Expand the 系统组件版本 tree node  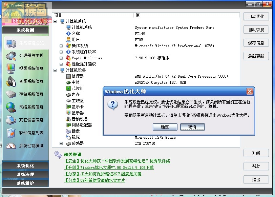[61, 52]
